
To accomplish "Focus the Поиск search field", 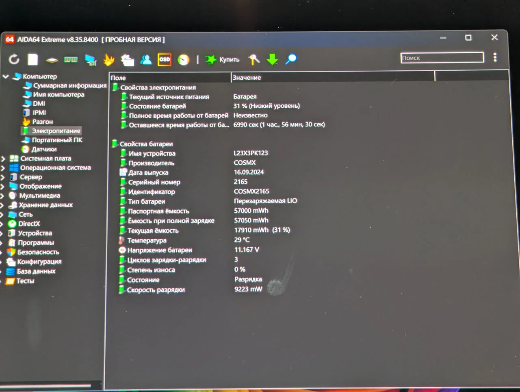I will click(442, 58).
